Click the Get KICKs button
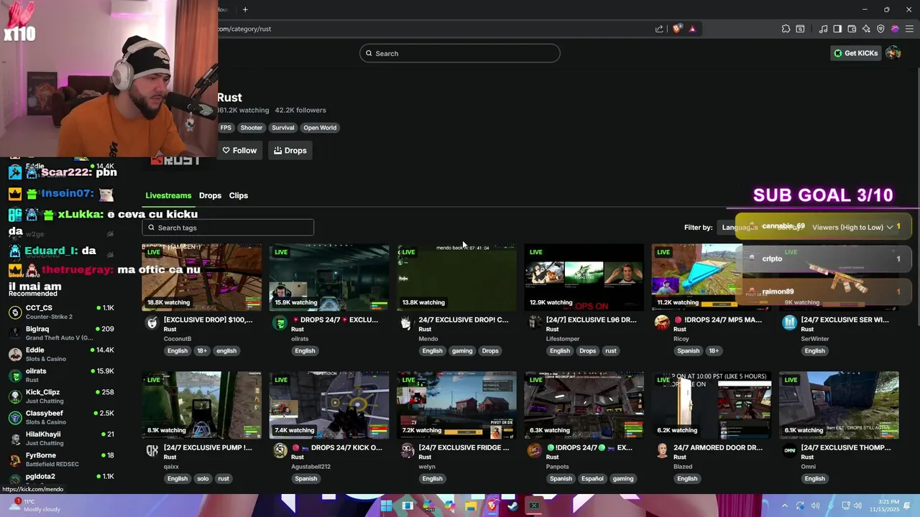This screenshot has height=517, width=920. point(855,53)
